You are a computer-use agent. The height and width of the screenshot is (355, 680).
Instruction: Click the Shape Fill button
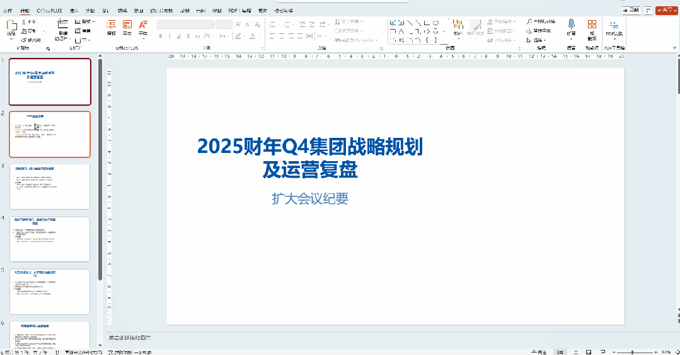pos(502,21)
